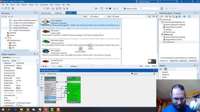Open the File menu

(3, 5)
